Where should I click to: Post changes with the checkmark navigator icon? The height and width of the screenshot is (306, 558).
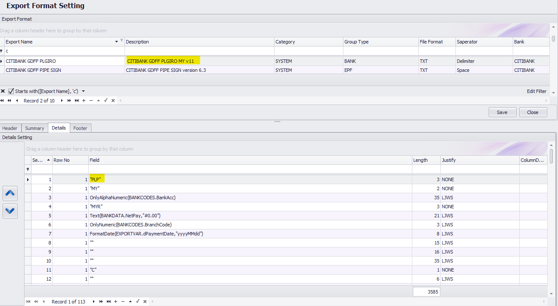137,301
